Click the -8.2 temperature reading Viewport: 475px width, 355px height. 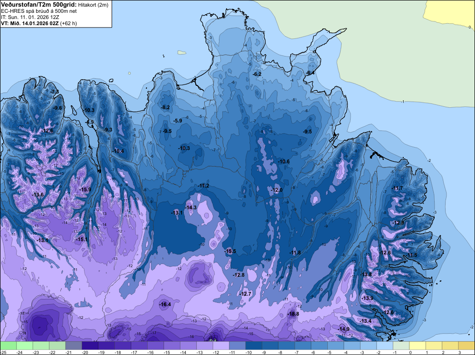(x=165, y=107)
